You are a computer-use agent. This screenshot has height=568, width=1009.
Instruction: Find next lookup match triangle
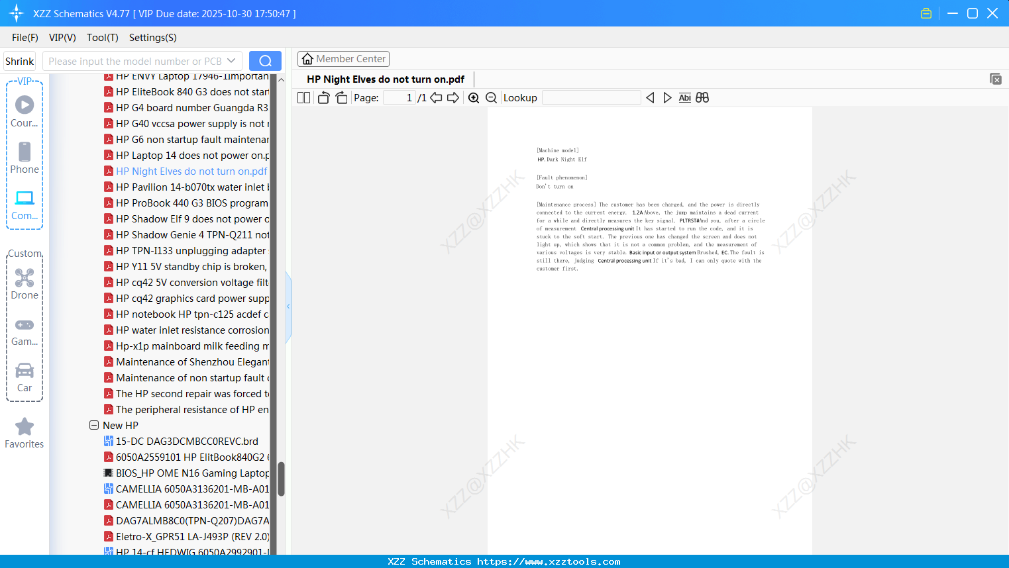point(667,98)
